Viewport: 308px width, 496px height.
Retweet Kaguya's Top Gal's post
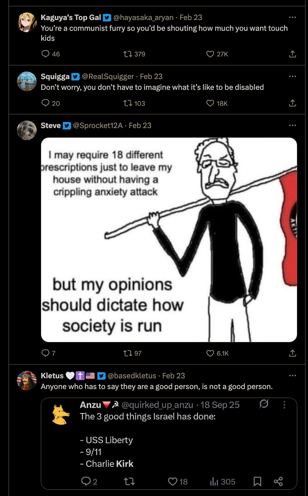pyautogui.click(x=128, y=54)
